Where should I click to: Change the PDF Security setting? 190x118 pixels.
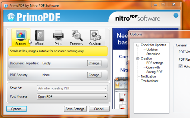pos(94,75)
